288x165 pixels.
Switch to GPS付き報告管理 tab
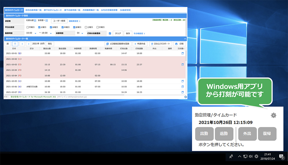pos(109,10)
